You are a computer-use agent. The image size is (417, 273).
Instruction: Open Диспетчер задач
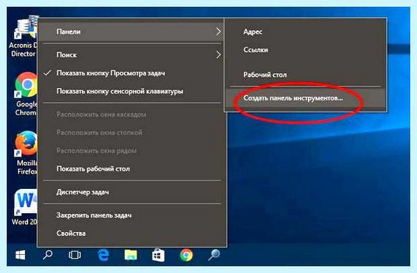(x=132, y=192)
